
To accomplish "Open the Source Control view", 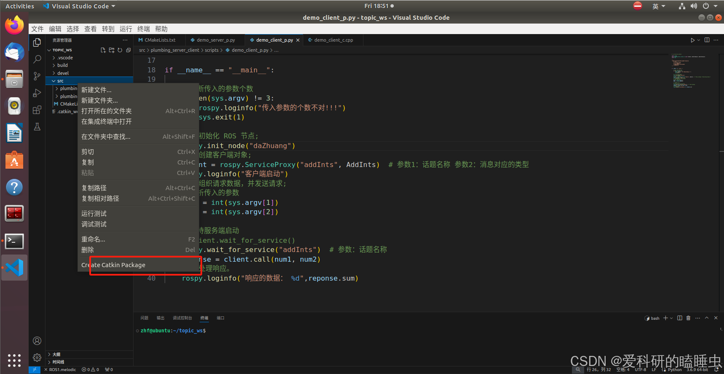I will pyautogui.click(x=37, y=76).
